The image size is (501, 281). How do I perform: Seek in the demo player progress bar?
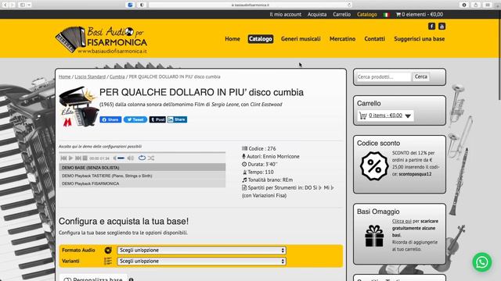142,153
